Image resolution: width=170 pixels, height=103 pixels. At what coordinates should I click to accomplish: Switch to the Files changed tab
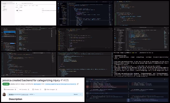51,89
